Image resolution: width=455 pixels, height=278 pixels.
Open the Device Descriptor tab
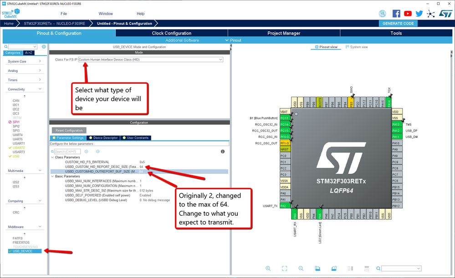[x=103, y=138]
